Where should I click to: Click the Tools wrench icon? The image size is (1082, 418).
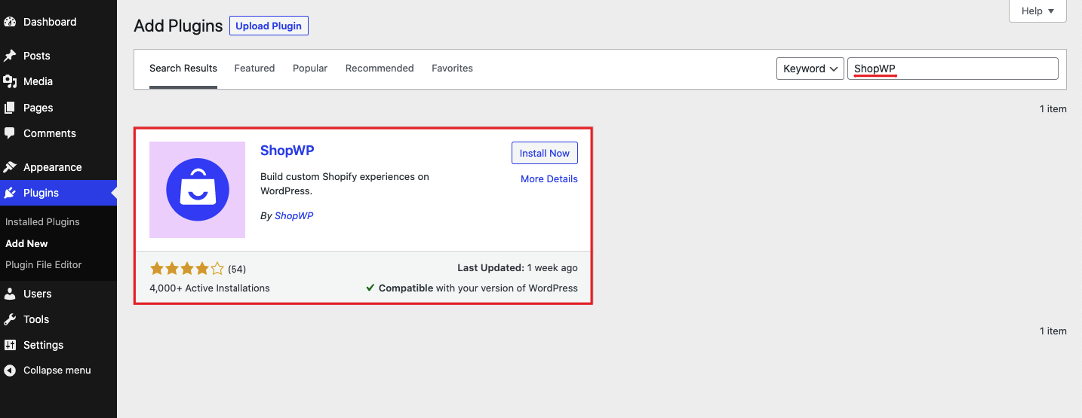[10, 319]
